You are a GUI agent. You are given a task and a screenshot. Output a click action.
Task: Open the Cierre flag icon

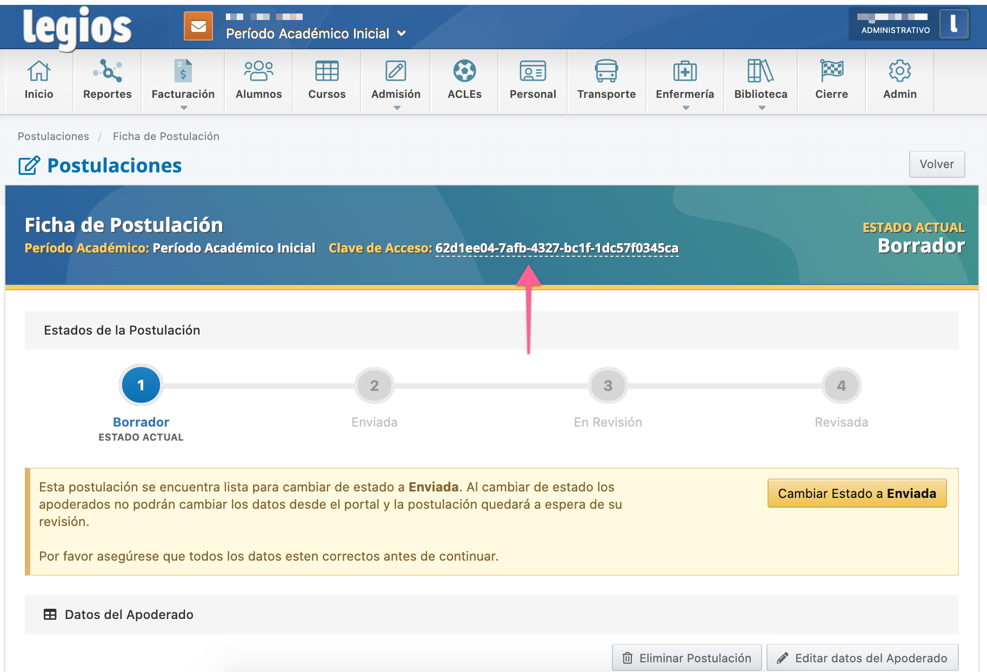[x=831, y=79]
